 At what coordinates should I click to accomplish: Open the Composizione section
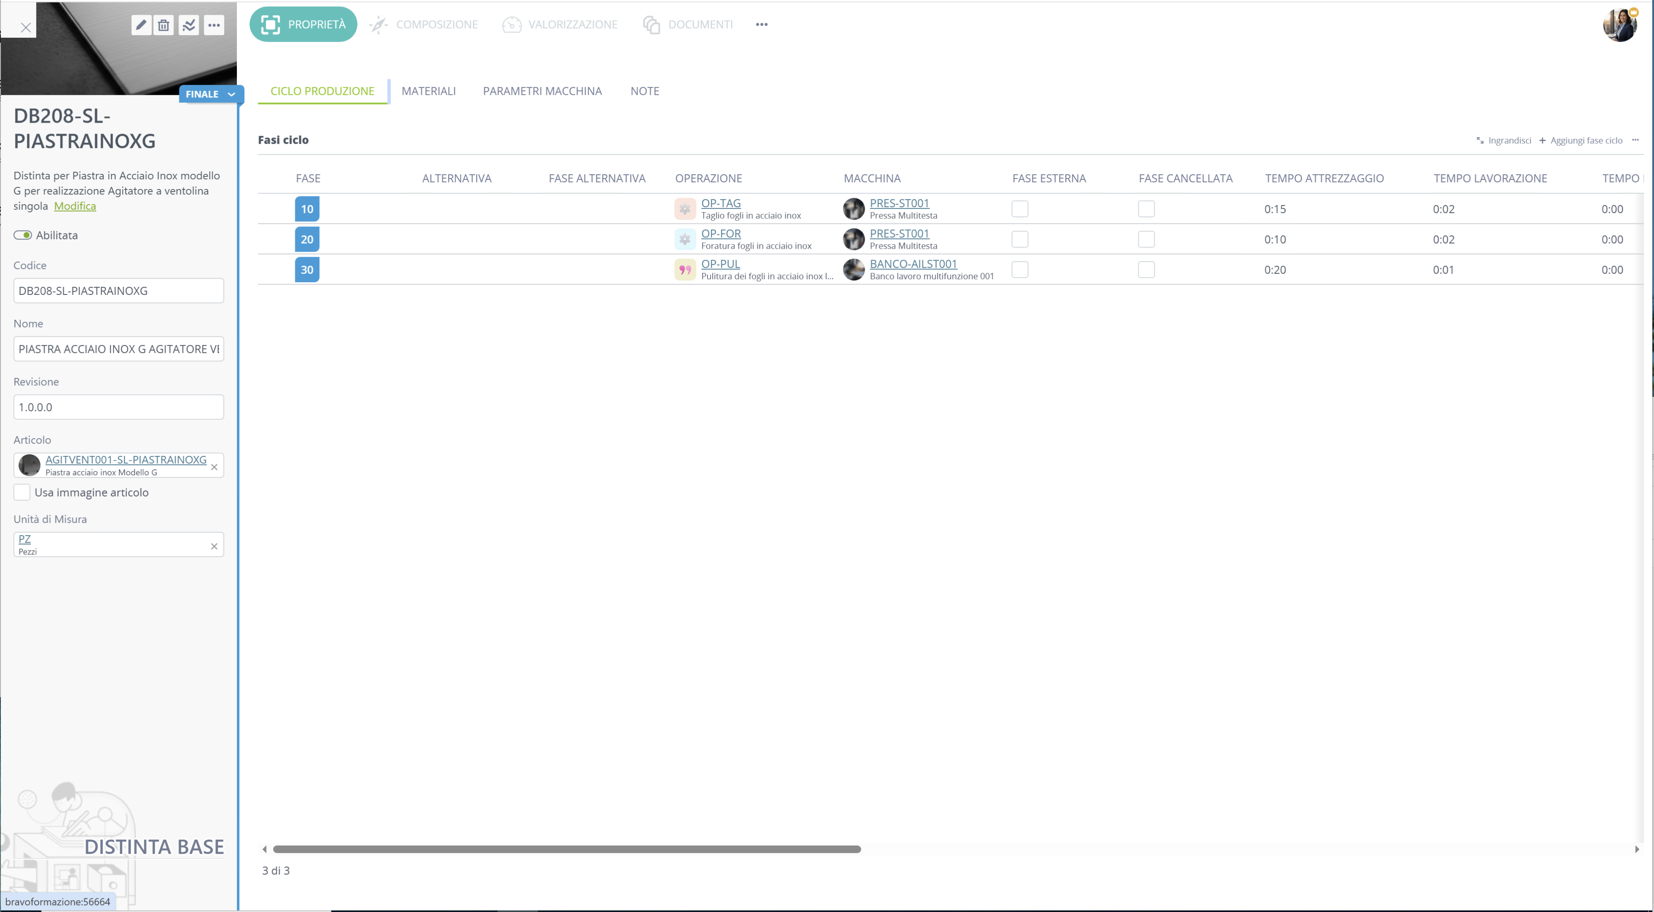coord(424,25)
